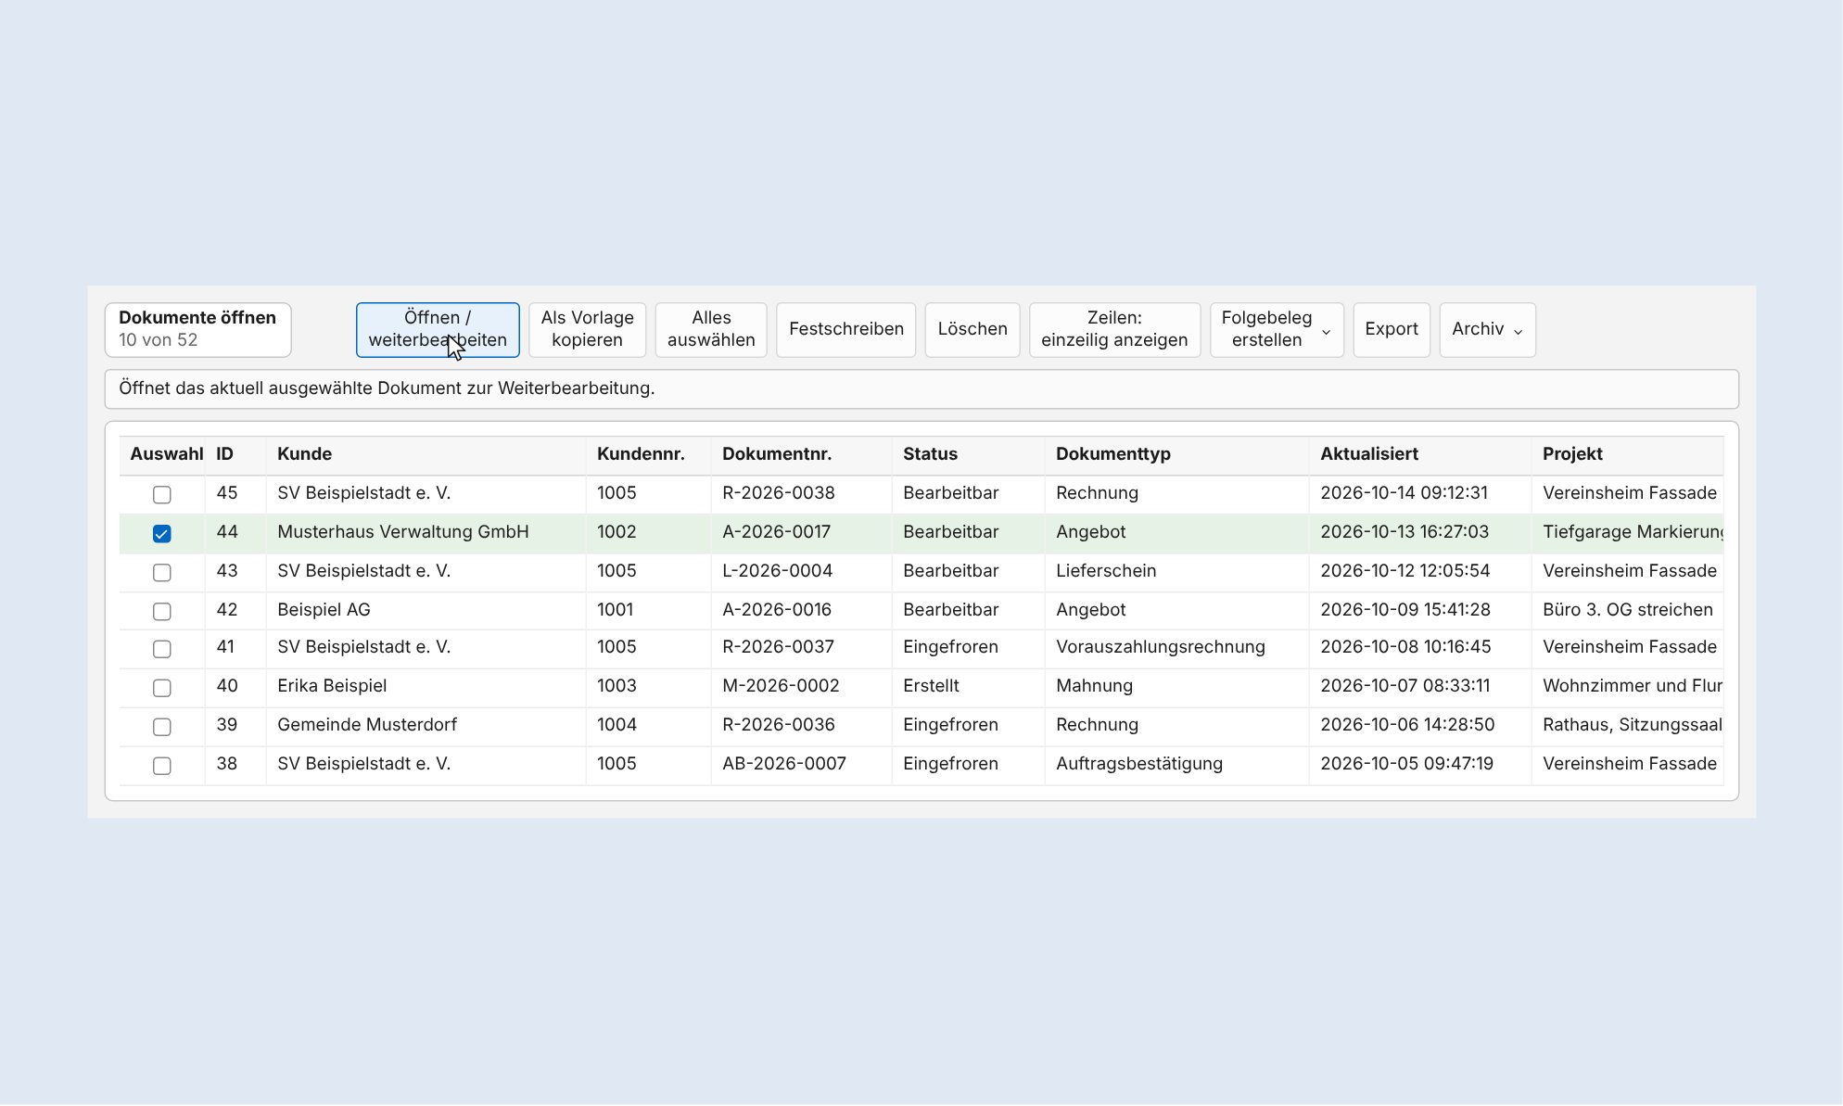Open the Dokumente öffnen panel button
The height and width of the screenshot is (1106, 1843).
[197, 329]
